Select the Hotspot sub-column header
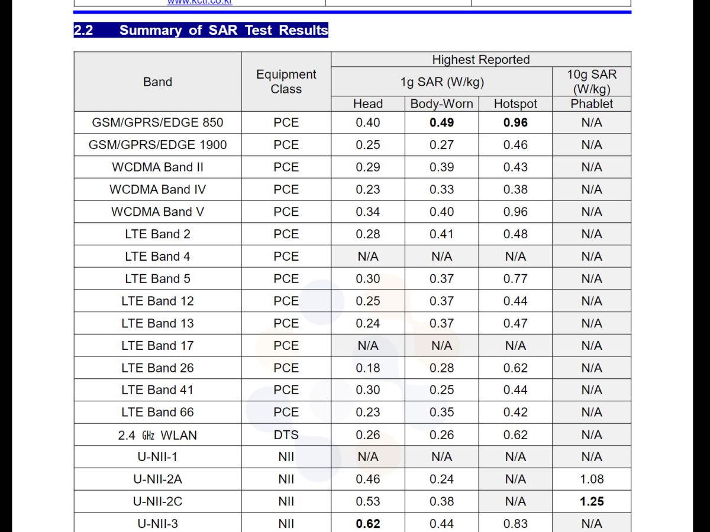Image resolution: width=710 pixels, height=532 pixels. click(515, 104)
